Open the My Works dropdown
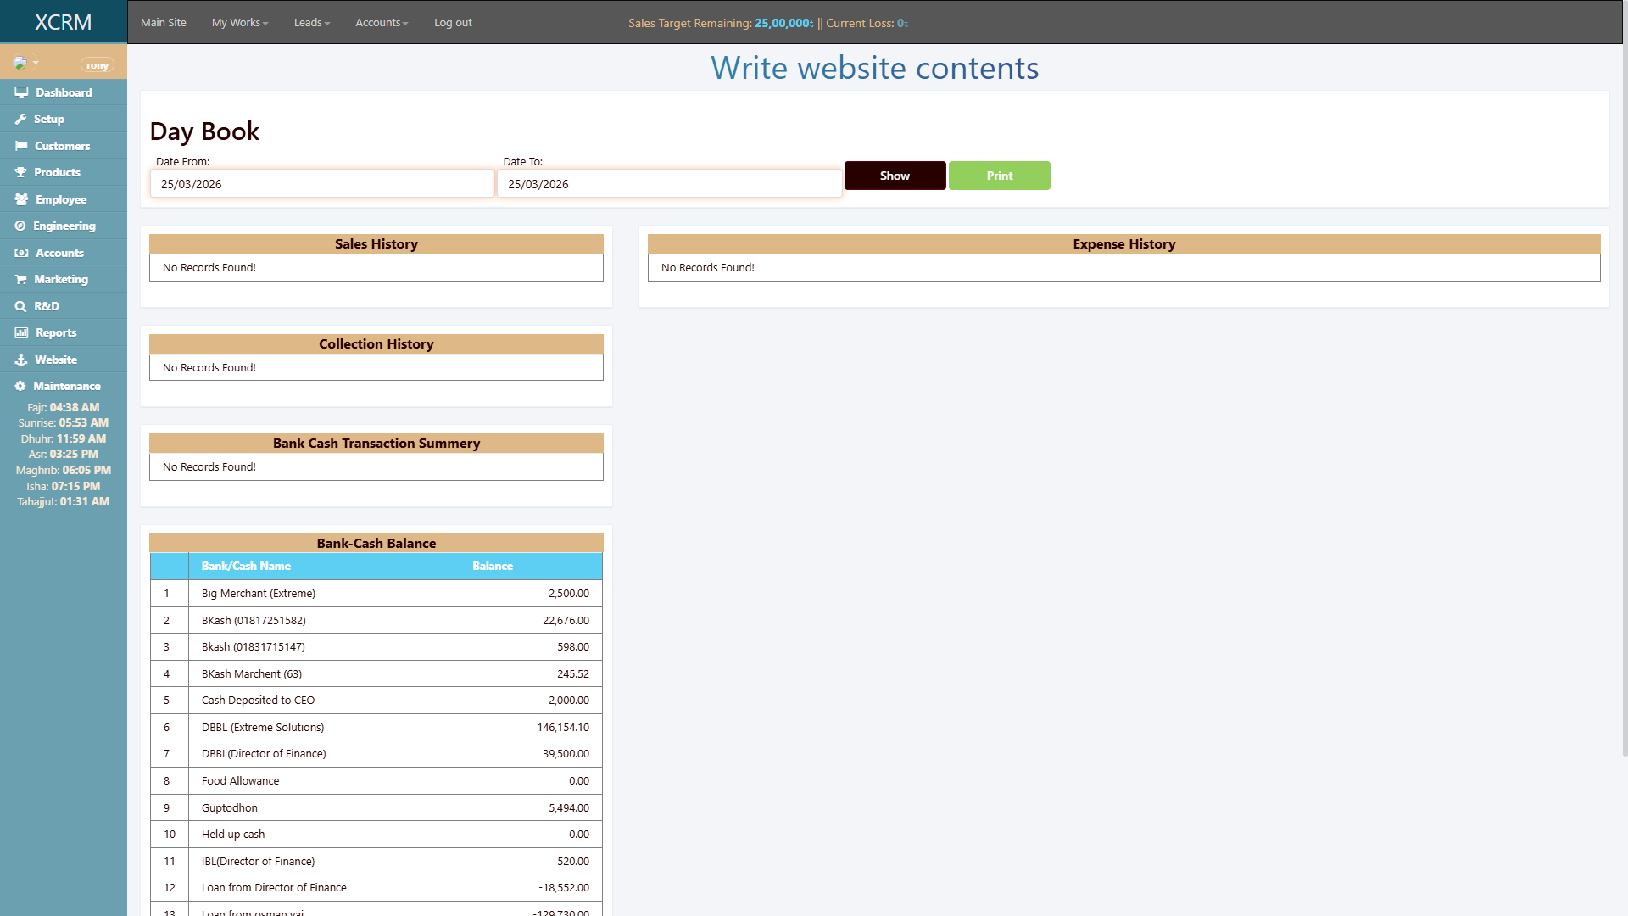 (x=240, y=22)
